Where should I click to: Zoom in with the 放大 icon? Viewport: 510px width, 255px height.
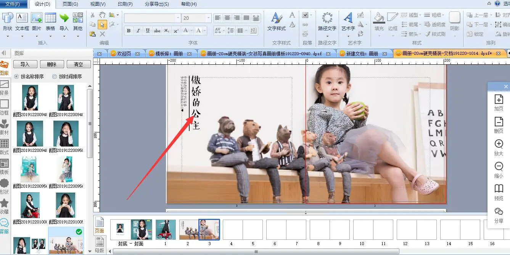[x=499, y=147]
